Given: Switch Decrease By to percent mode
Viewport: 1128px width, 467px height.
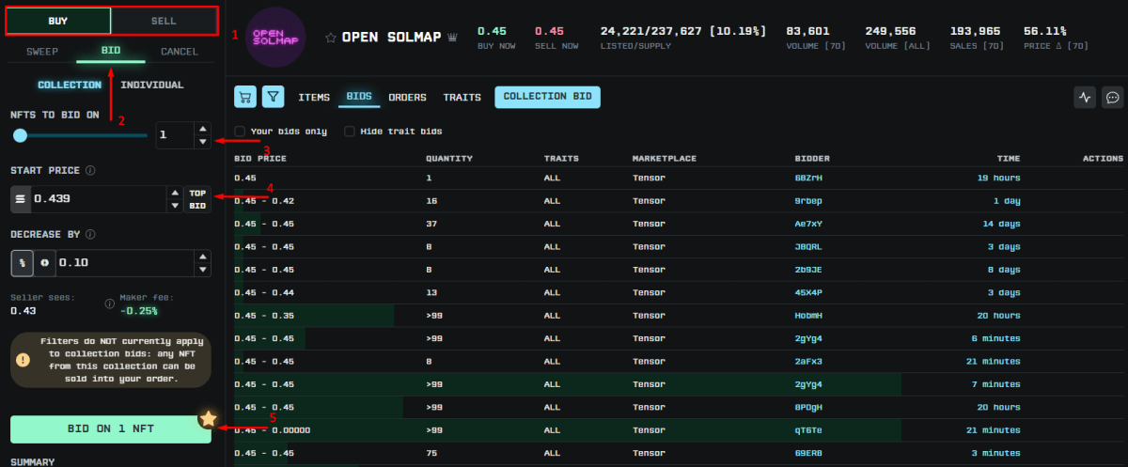Looking at the screenshot, I should coord(22,262).
